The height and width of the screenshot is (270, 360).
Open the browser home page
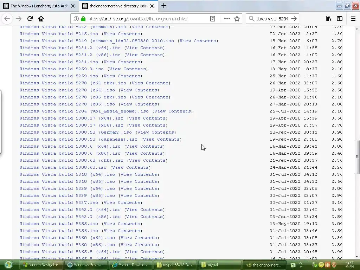pyautogui.click(x=41, y=19)
